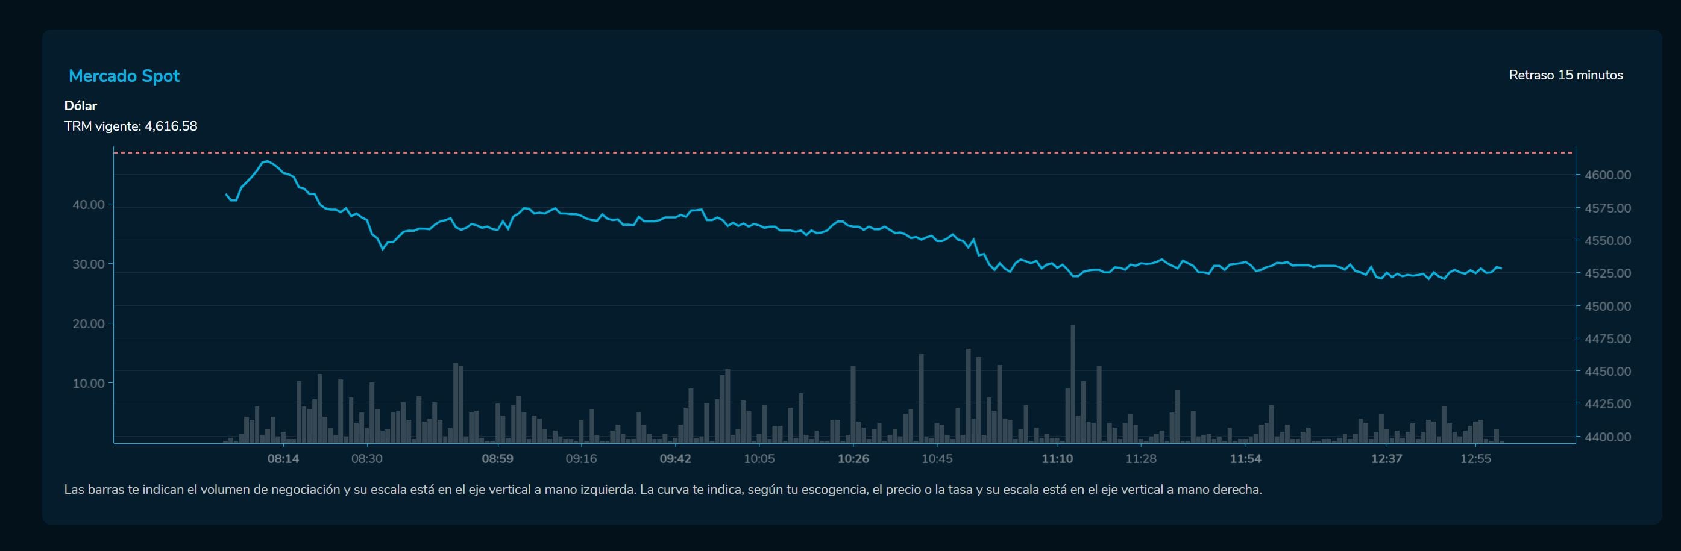Click the Mercado Spot heading
This screenshot has height=551, width=1681.
(x=124, y=76)
